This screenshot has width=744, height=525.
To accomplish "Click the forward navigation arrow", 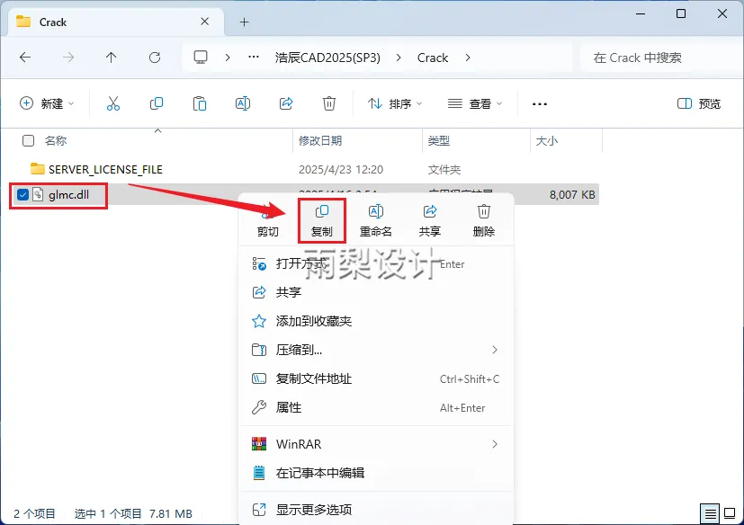I will 68,58.
